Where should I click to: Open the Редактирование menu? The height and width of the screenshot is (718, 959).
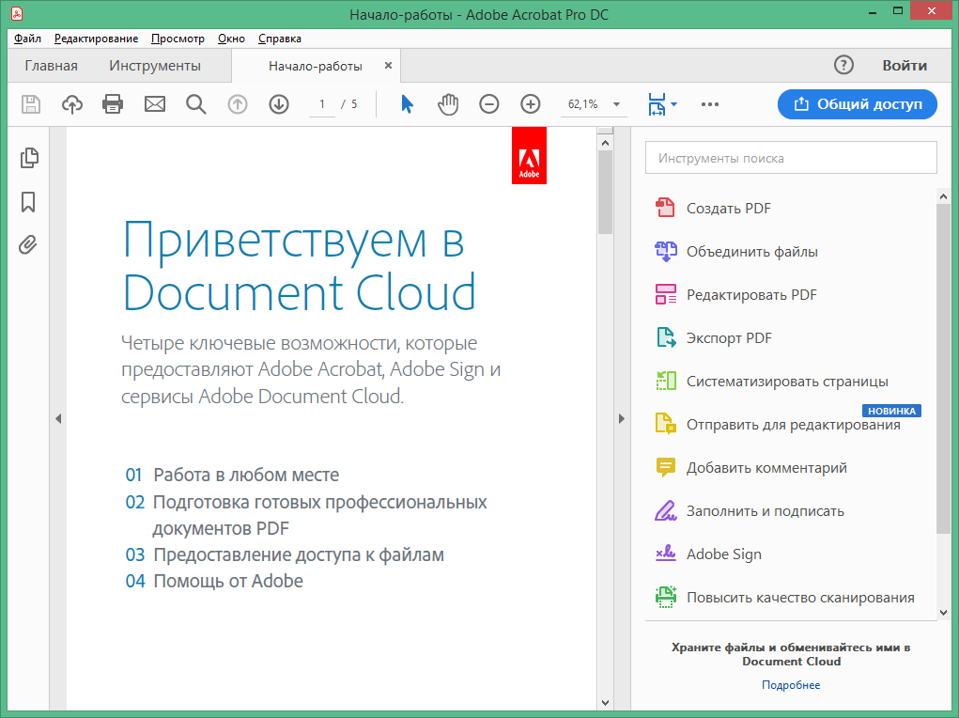tap(96, 39)
